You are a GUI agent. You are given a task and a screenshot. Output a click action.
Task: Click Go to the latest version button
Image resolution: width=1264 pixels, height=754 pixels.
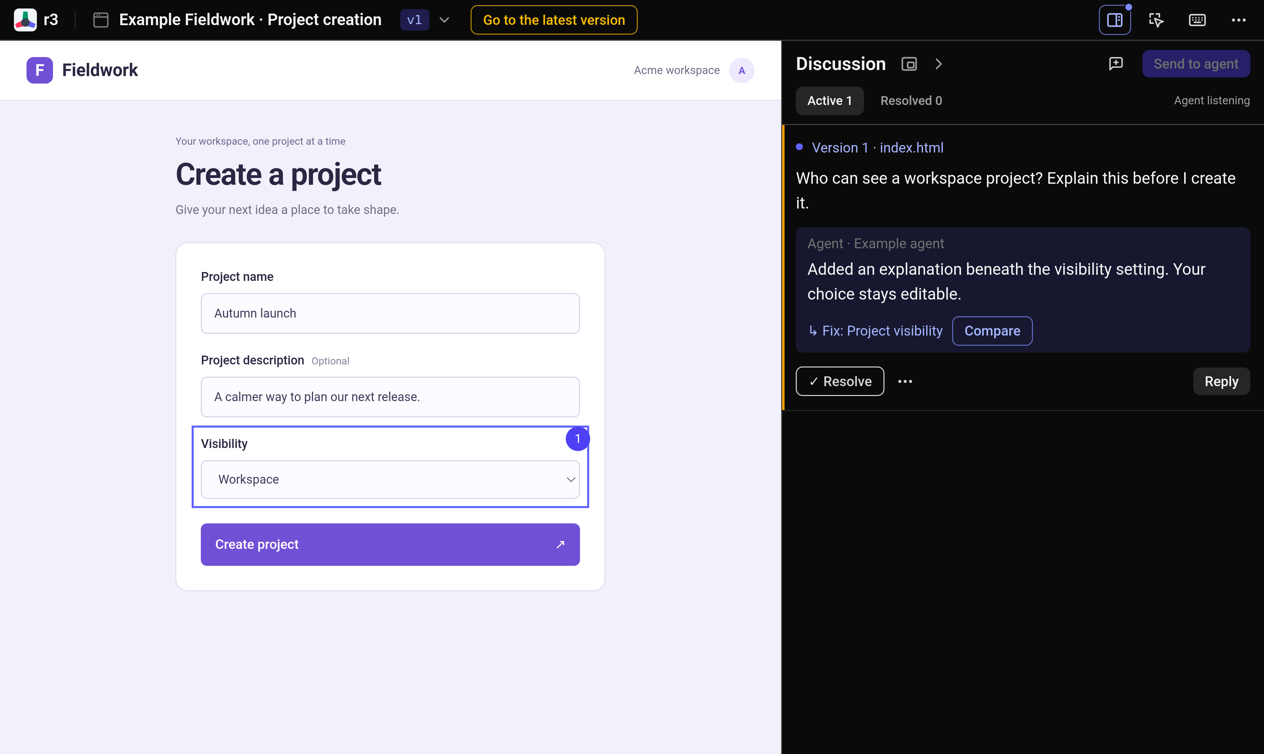point(554,20)
